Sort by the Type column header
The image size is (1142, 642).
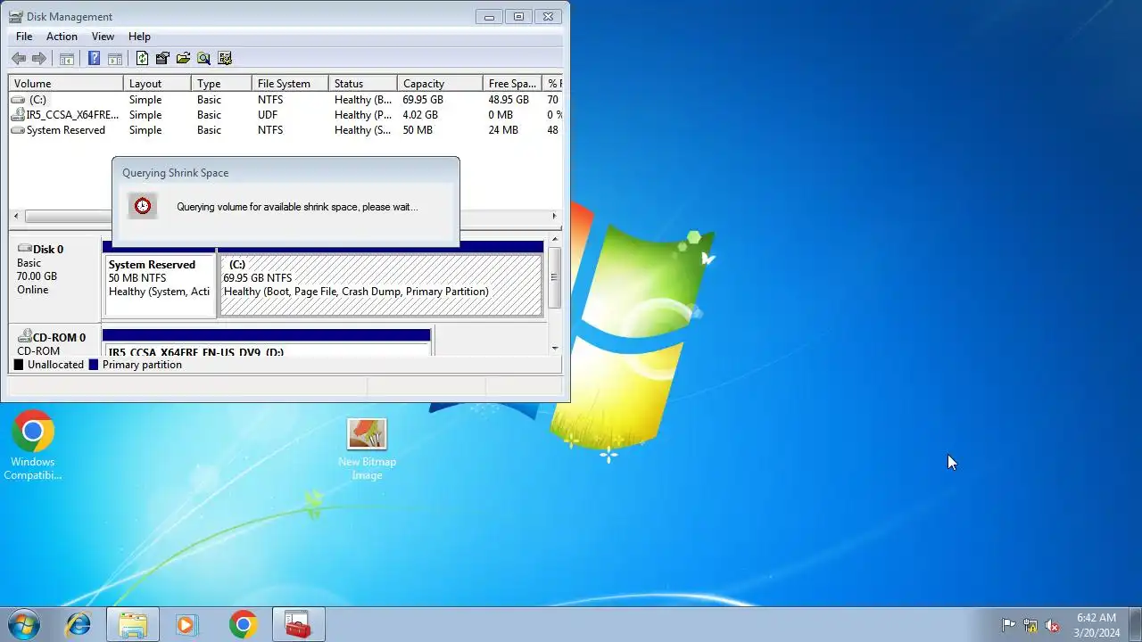coord(221,84)
